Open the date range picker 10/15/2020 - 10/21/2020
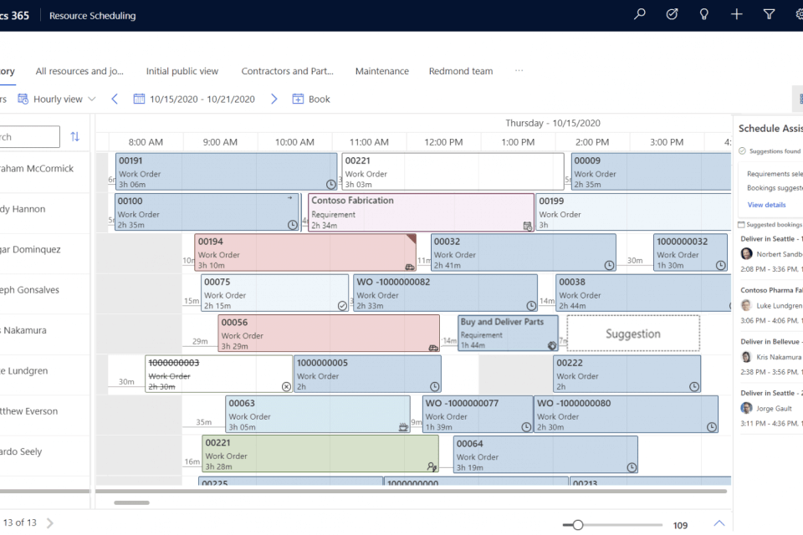803x535 pixels. click(x=194, y=99)
